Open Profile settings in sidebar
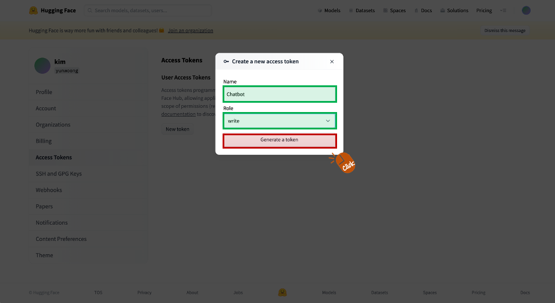555x303 pixels. (88, 92)
